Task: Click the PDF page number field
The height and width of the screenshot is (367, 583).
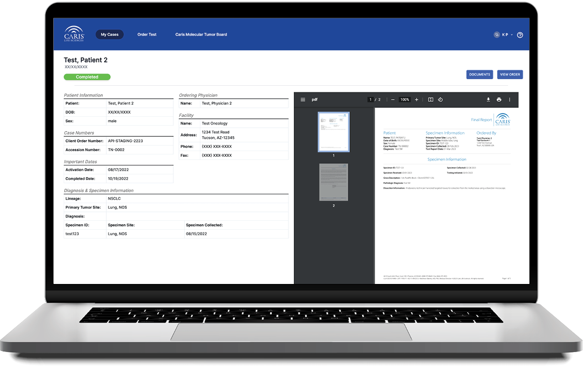Action: [371, 100]
